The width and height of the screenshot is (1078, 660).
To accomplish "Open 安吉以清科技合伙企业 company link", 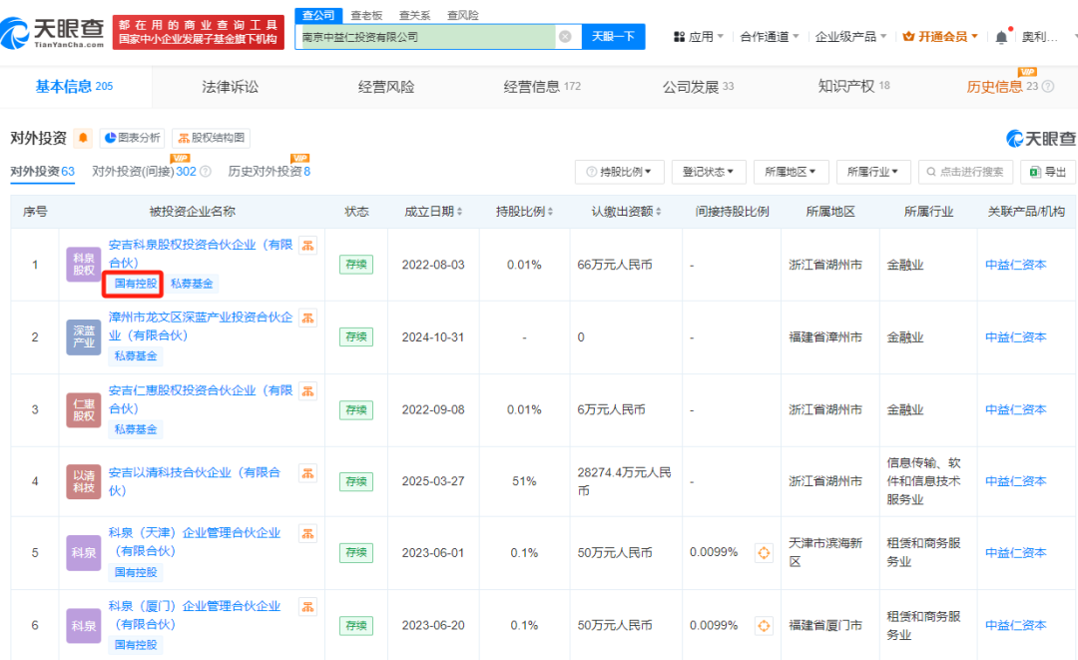I will (195, 481).
